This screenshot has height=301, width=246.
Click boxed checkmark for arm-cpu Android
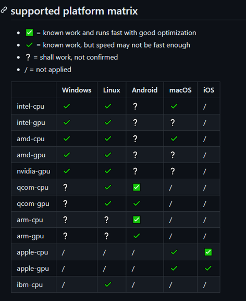(x=137, y=219)
